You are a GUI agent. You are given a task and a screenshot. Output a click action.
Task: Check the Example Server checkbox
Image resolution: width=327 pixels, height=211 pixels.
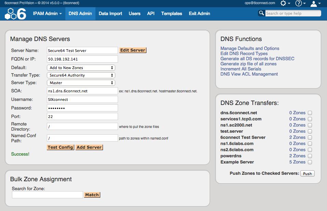tap(310, 162)
